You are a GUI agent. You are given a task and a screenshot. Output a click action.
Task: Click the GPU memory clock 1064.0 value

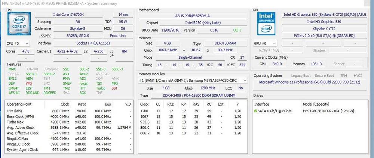coord(316,64)
